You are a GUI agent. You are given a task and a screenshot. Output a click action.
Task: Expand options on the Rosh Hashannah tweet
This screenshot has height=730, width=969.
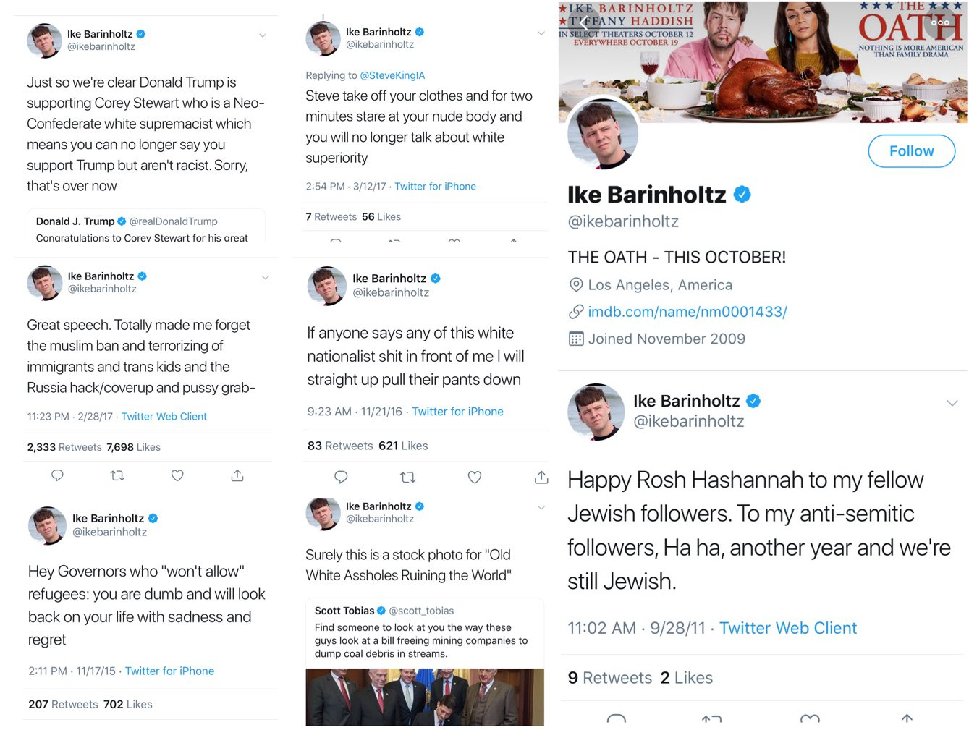click(x=952, y=403)
